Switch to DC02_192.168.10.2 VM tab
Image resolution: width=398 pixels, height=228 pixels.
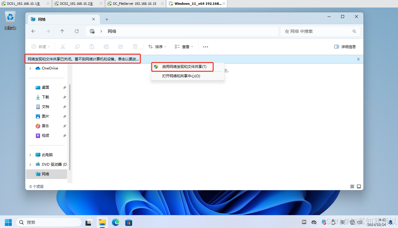[79, 4]
